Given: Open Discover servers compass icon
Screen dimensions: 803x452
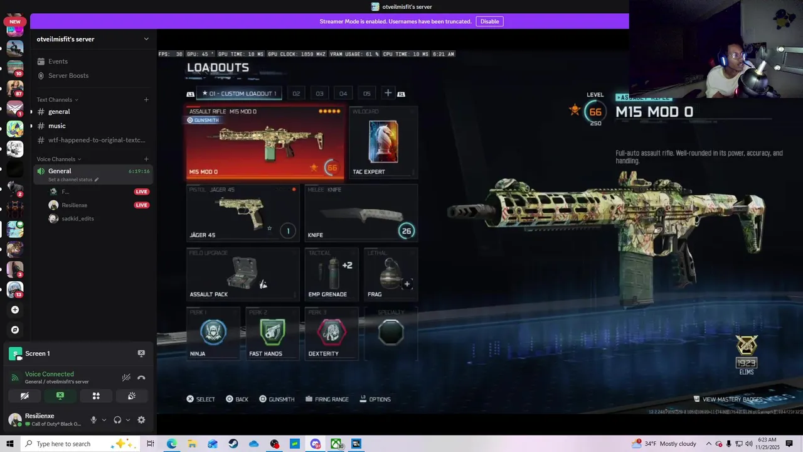Looking at the screenshot, I should pos(15,330).
